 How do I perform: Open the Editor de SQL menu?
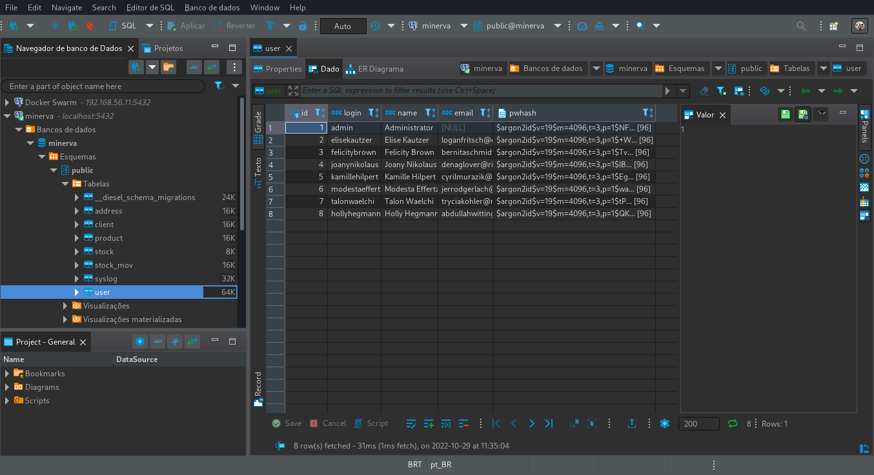pyautogui.click(x=150, y=8)
